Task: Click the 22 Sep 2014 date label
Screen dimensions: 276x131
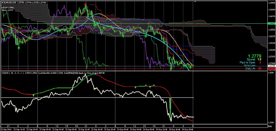Action: [x=6, y=129]
